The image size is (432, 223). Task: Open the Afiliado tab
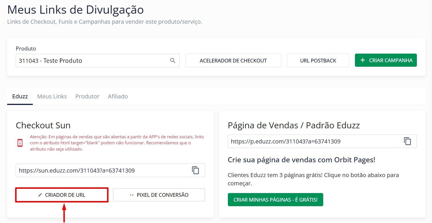tap(118, 96)
